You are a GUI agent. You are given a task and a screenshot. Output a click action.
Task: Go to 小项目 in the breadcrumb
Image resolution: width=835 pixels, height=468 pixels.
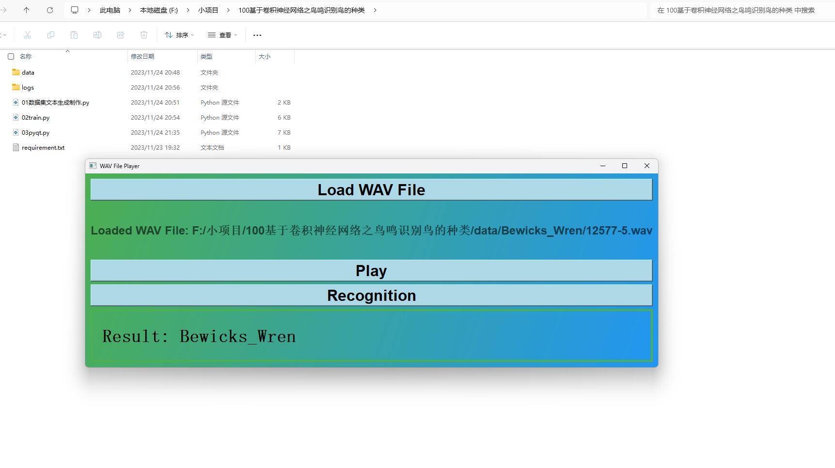tap(208, 10)
